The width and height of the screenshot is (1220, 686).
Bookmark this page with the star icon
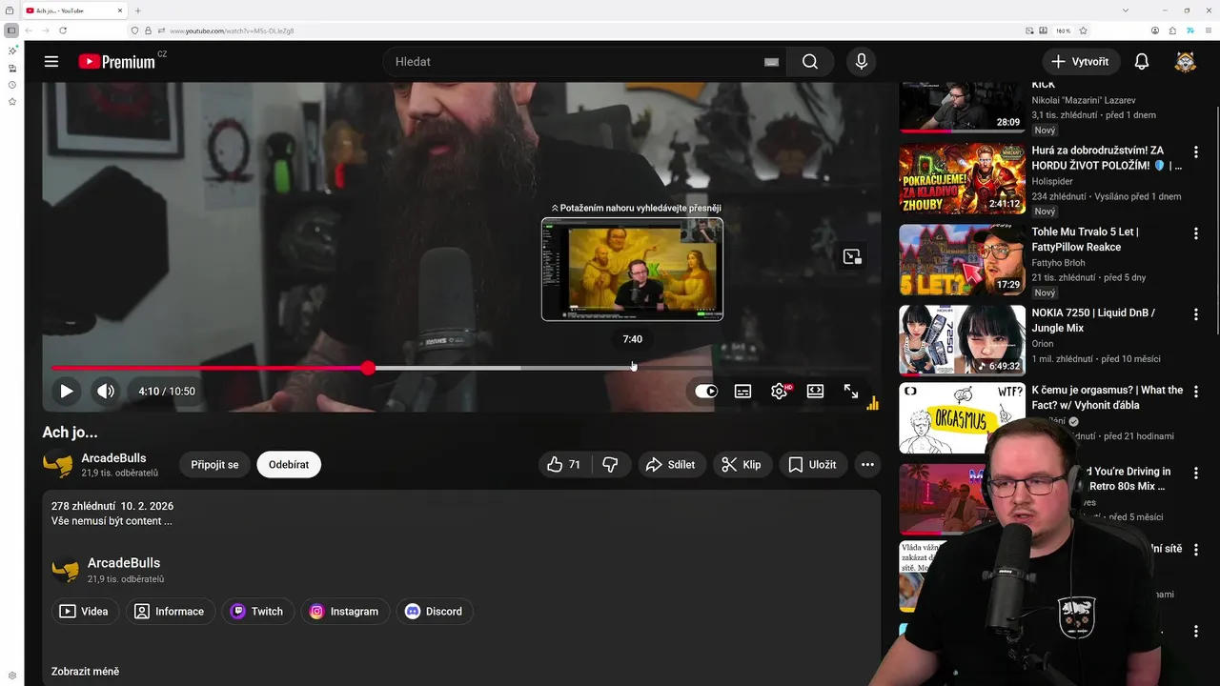pyautogui.click(x=1083, y=30)
